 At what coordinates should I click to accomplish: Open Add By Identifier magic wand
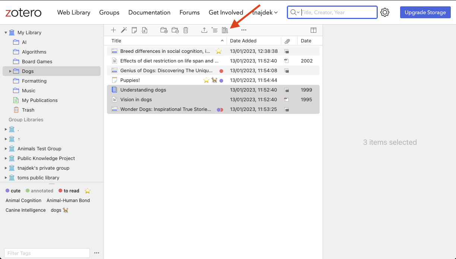[124, 30]
